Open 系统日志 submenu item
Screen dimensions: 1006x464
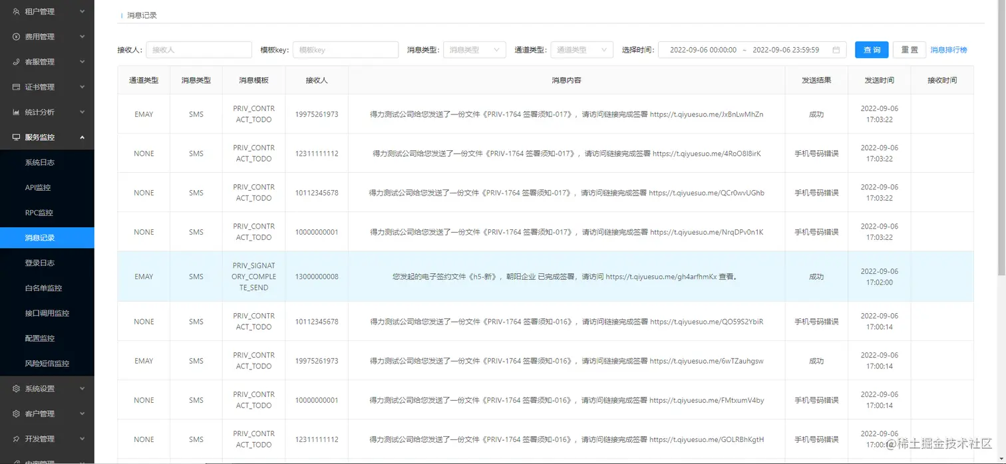[47, 163]
